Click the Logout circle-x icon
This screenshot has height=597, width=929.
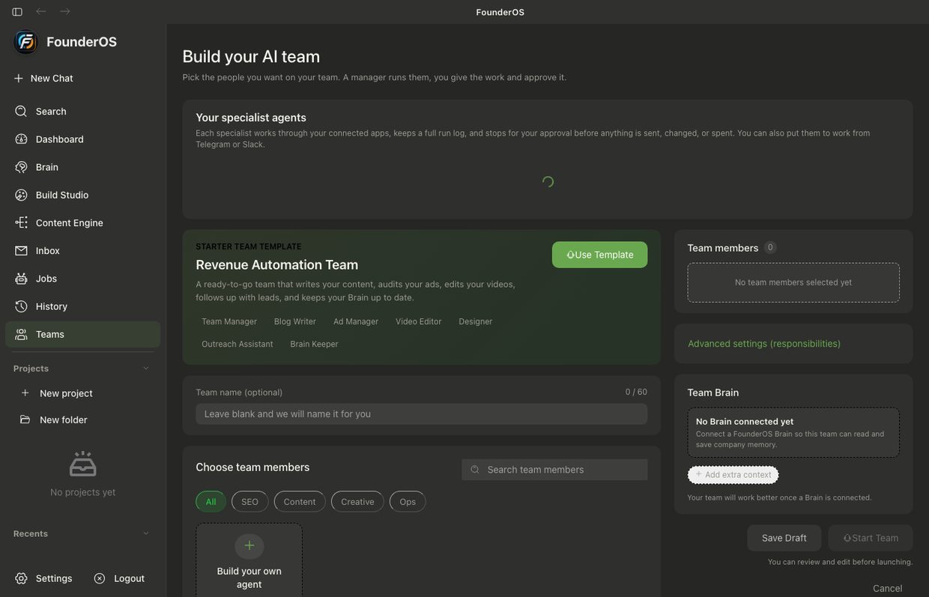tap(100, 578)
